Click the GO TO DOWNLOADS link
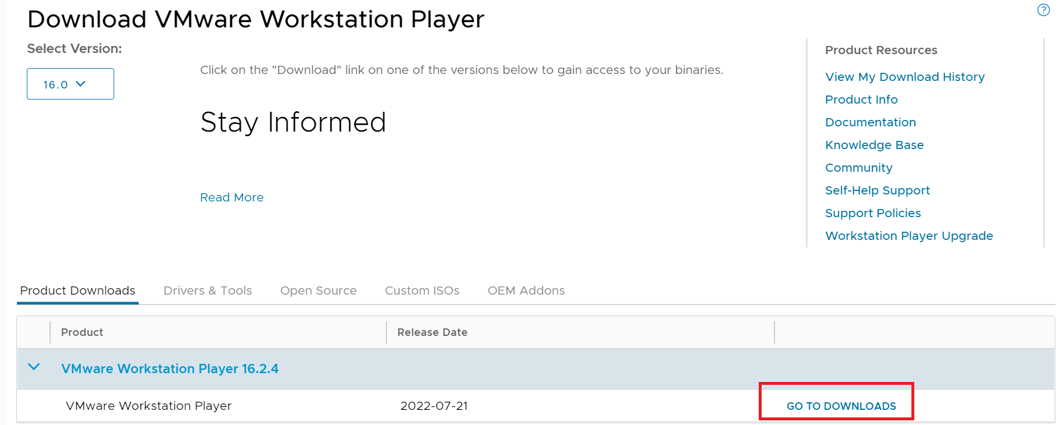Screen dimensions: 1060x425 point(841,406)
